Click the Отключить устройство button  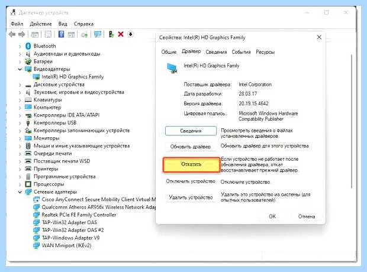click(x=191, y=182)
